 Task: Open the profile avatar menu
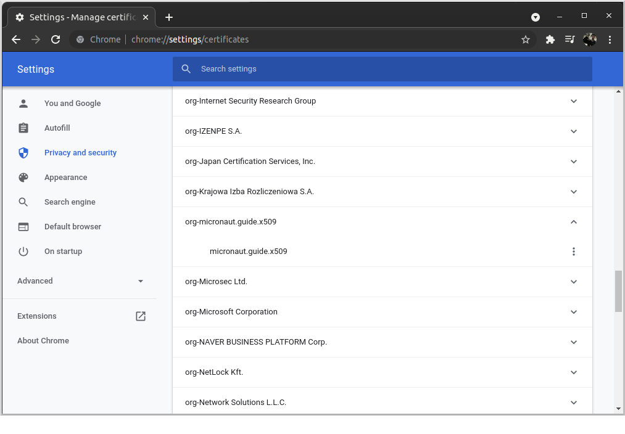[590, 39]
